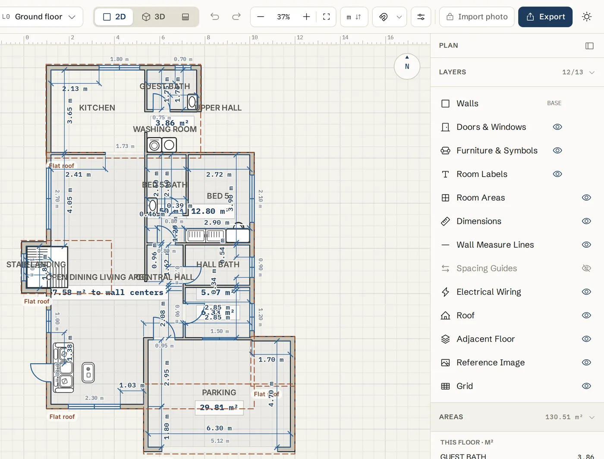Image resolution: width=604 pixels, height=459 pixels.
Task: Click the Electrical Wiring bolt icon
Action: [x=446, y=292]
